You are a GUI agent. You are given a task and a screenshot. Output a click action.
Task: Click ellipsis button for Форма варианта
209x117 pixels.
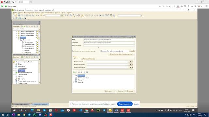[129, 67]
